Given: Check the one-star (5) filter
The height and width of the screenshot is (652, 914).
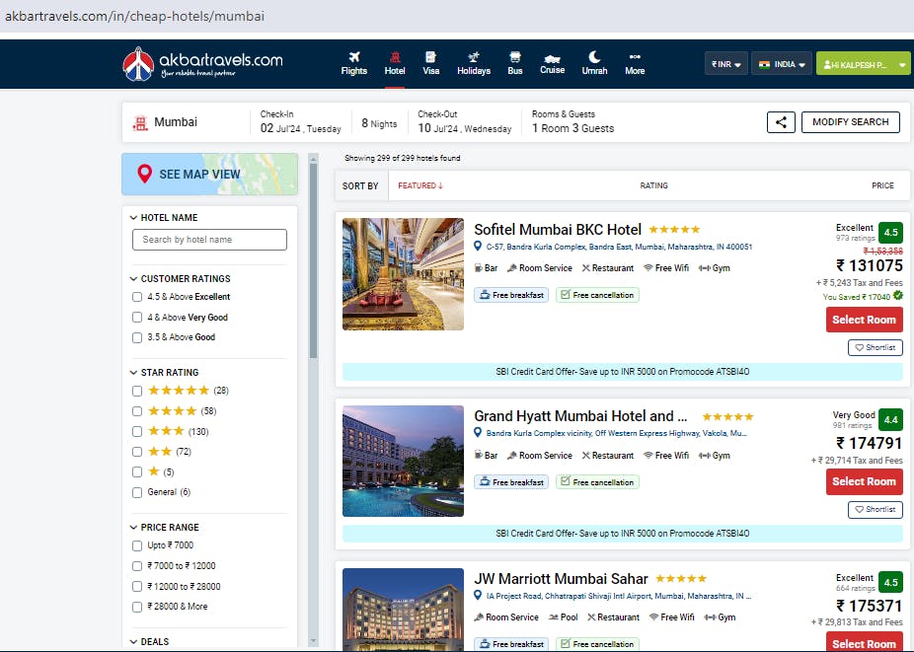Looking at the screenshot, I should 137,471.
